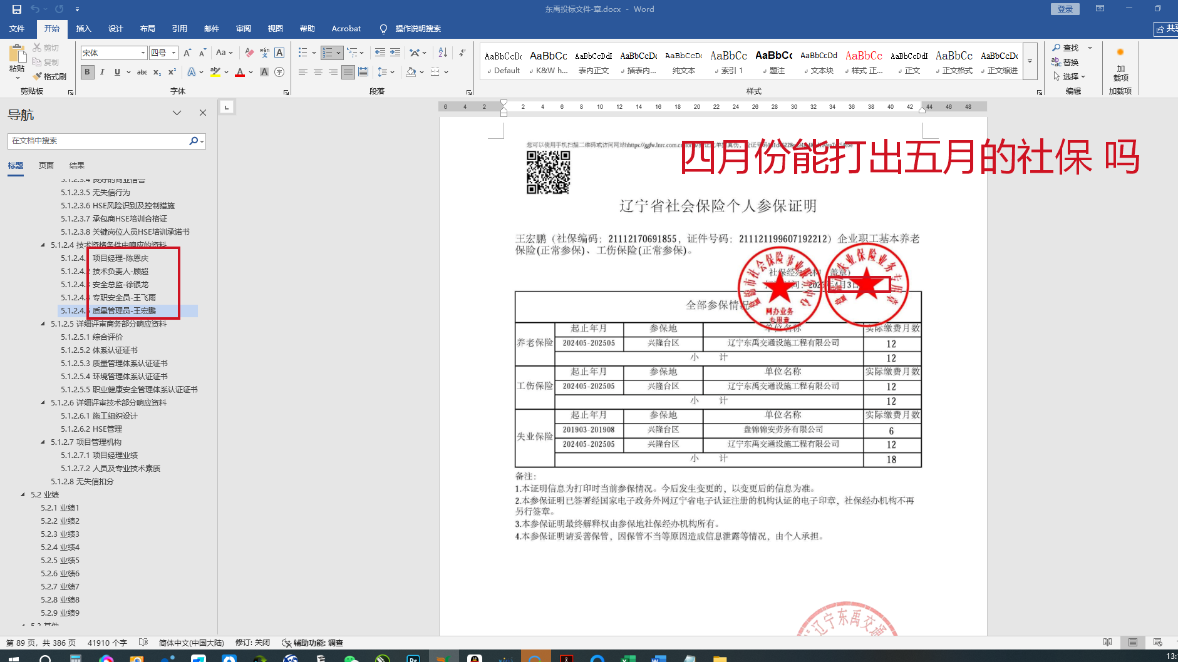Insert an enclosed character (带圈字符)
This screenshot has width=1178, height=662.
click(x=279, y=72)
